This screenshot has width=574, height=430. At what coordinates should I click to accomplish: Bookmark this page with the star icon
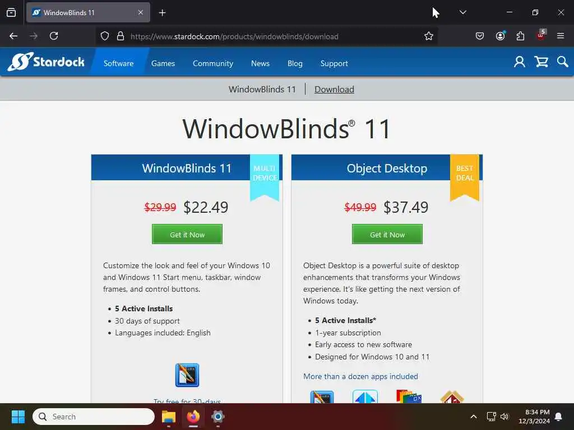pyautogui.click(x=429, y=36)
